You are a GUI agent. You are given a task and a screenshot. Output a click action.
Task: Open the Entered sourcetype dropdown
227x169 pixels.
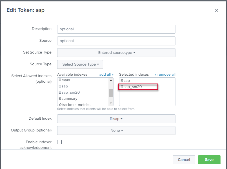pyautogui.click(x=116, y=53)
